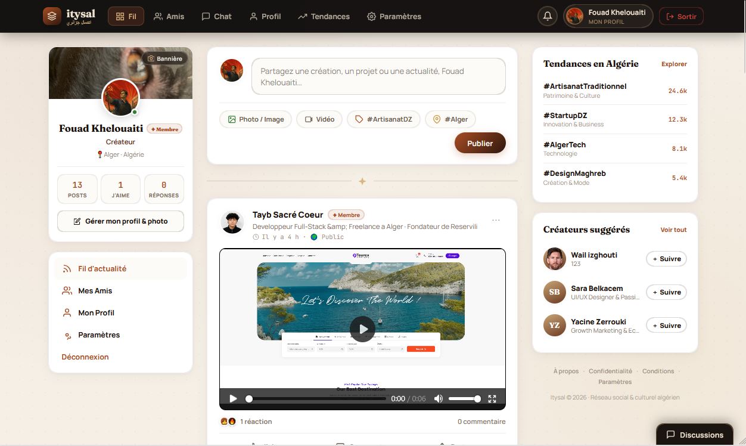Click the reaction emojis under the post

(228, 422)
